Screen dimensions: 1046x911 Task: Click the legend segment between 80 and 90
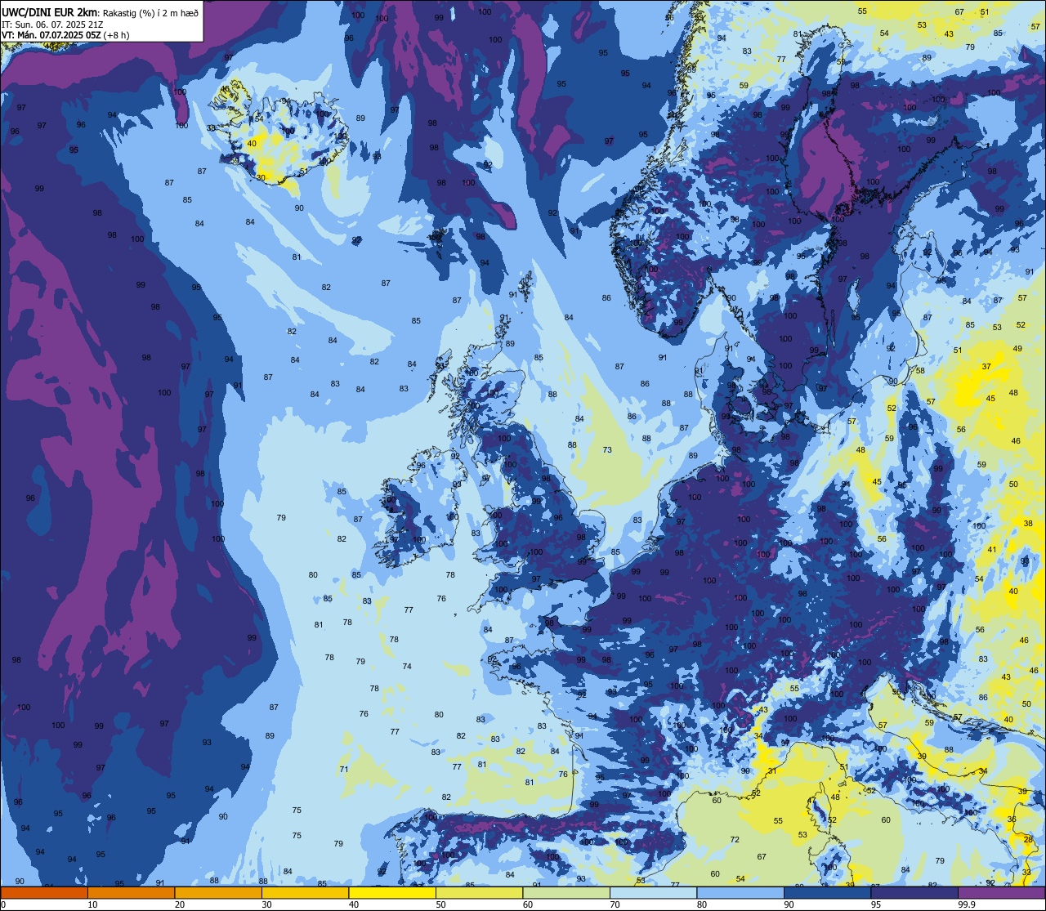coord(740,892)
